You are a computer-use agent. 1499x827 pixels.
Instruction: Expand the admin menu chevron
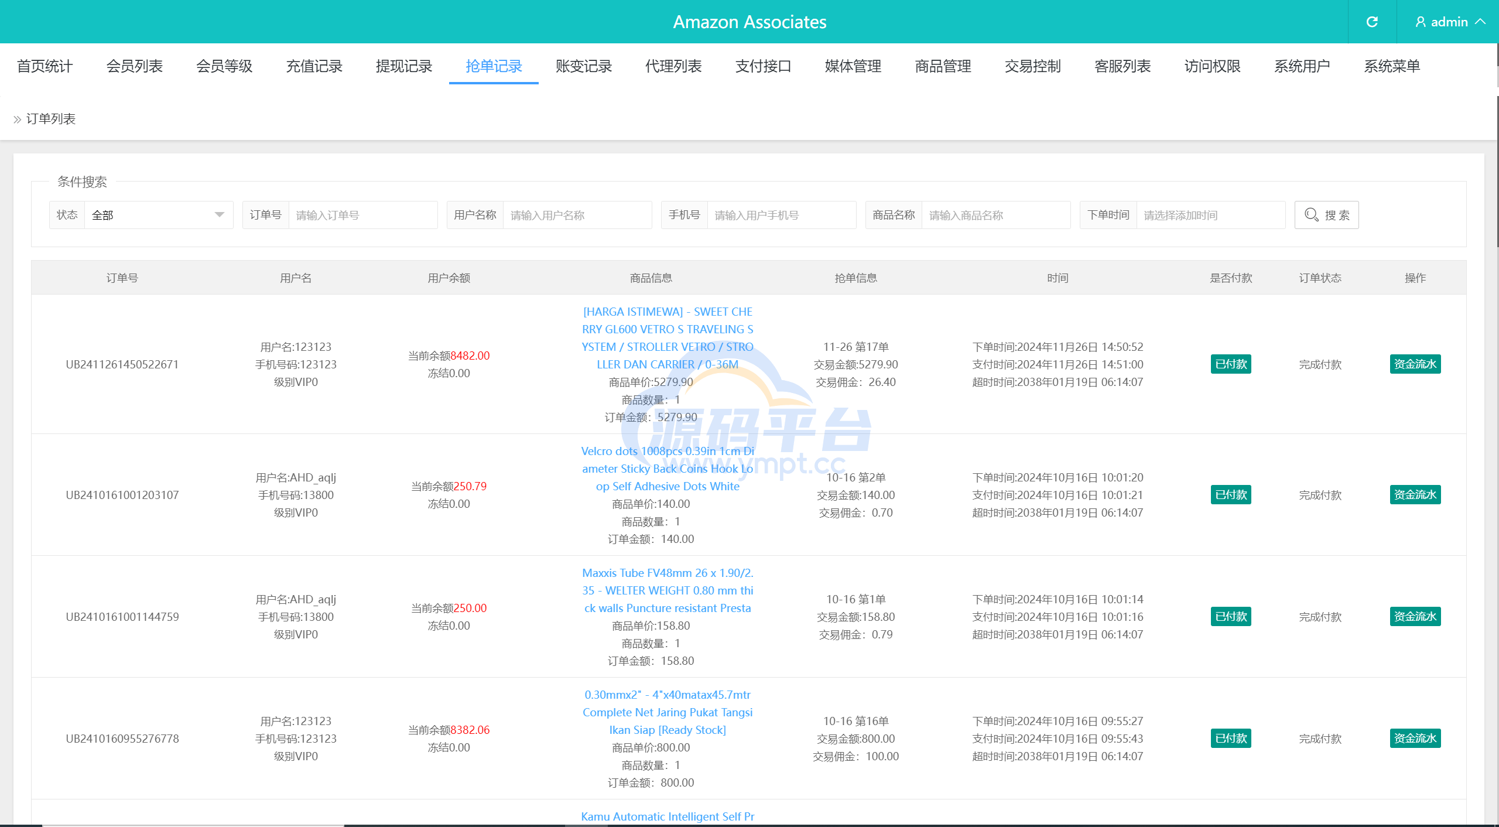point(1481,22)
